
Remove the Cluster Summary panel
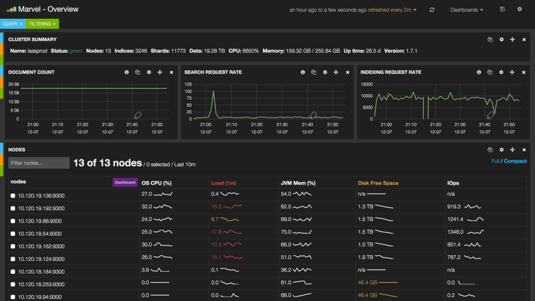(x=524, y=40)
